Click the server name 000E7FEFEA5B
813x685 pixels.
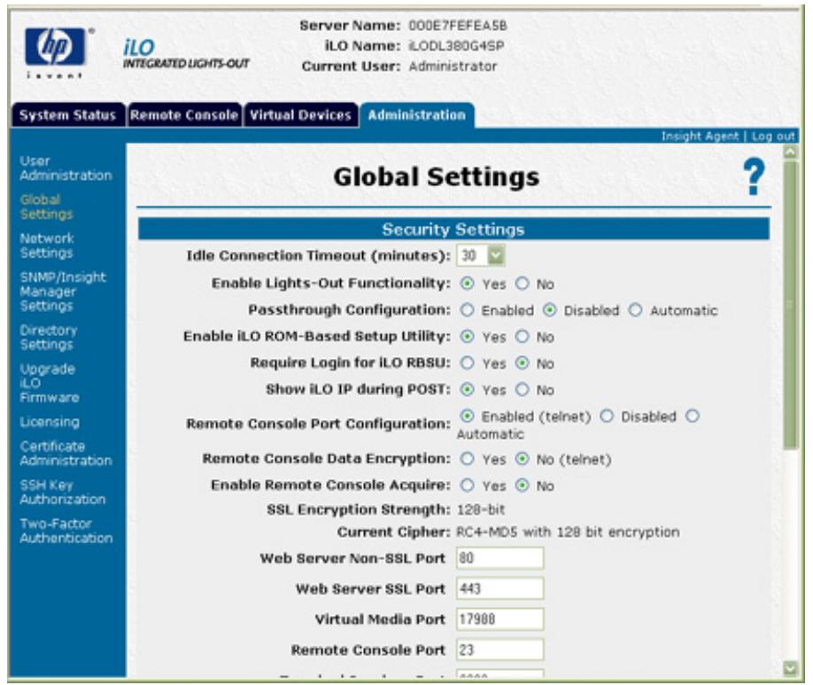458,26
